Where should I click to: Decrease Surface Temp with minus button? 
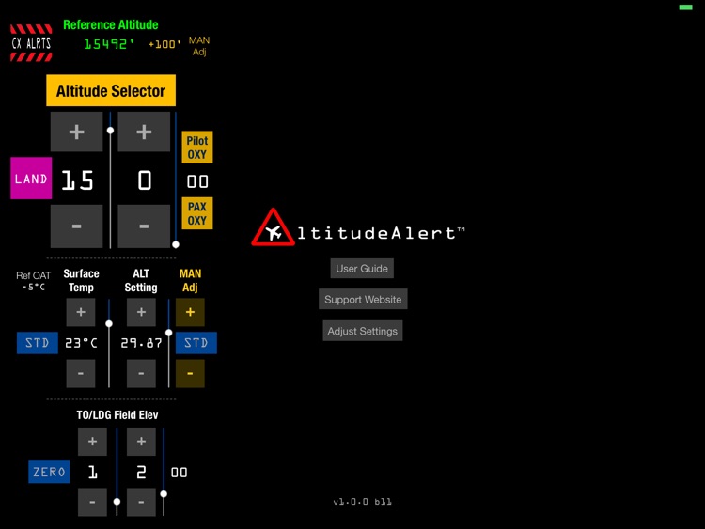tap(81, 373)
